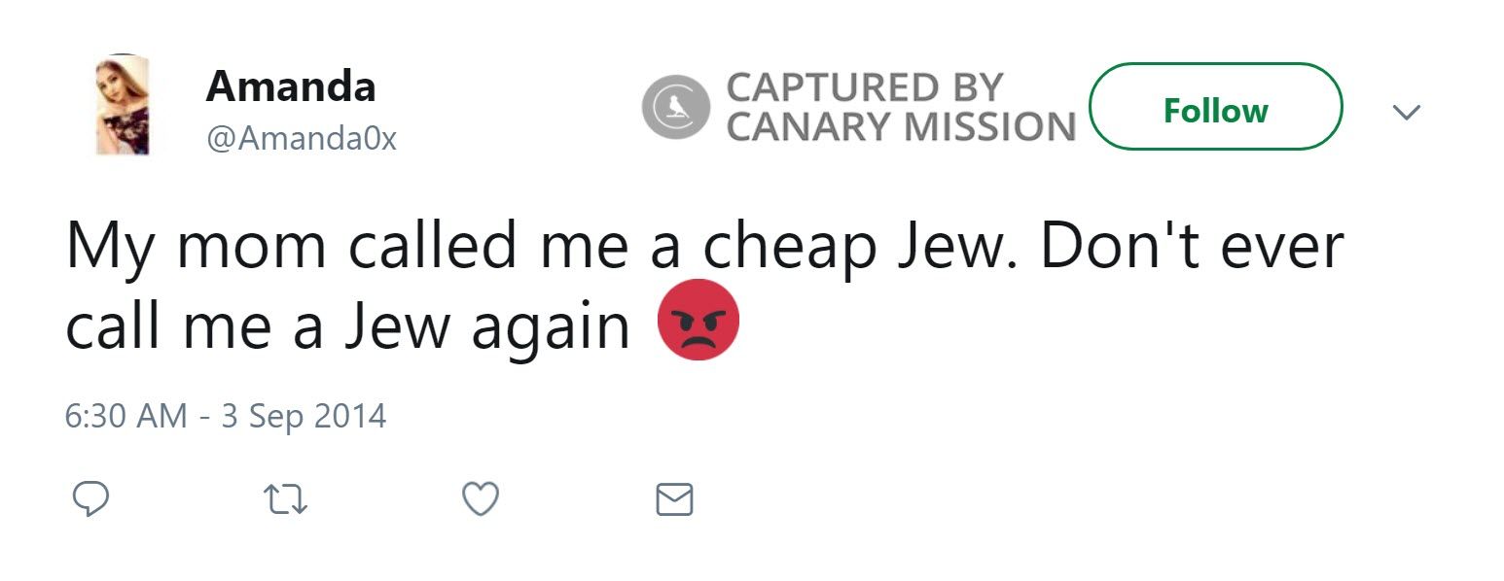This screenshot has width=1504, height=581.
Task: Click the red angry face emoji
Action: click(698, 320)
